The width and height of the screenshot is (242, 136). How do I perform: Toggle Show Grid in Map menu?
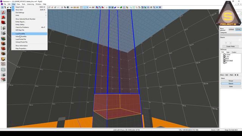tap(29, 10)
